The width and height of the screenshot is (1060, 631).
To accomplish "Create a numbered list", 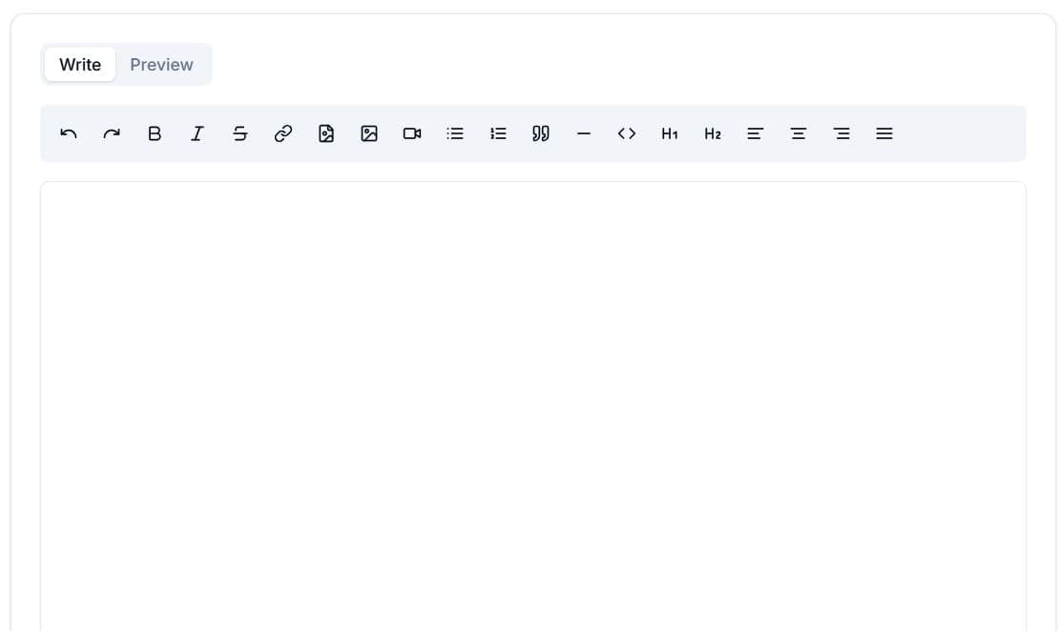I will pyautogui.click(x=498, y=133).
